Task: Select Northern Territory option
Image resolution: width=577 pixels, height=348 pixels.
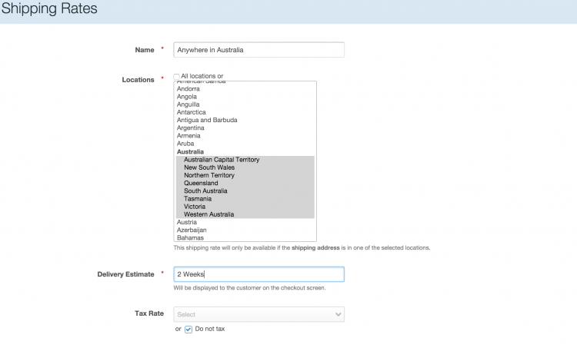Action: click(245, 175)
